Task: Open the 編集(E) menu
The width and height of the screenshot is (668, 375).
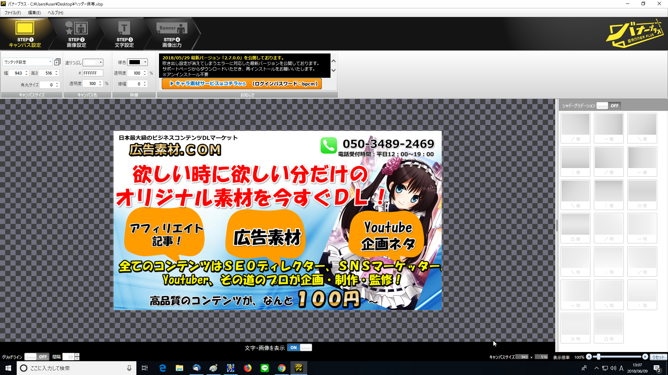Action: coord(34,12)
